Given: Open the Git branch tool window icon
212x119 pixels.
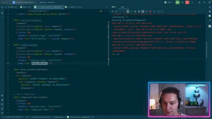Looking at the screenshot, I should coord(2,113).
